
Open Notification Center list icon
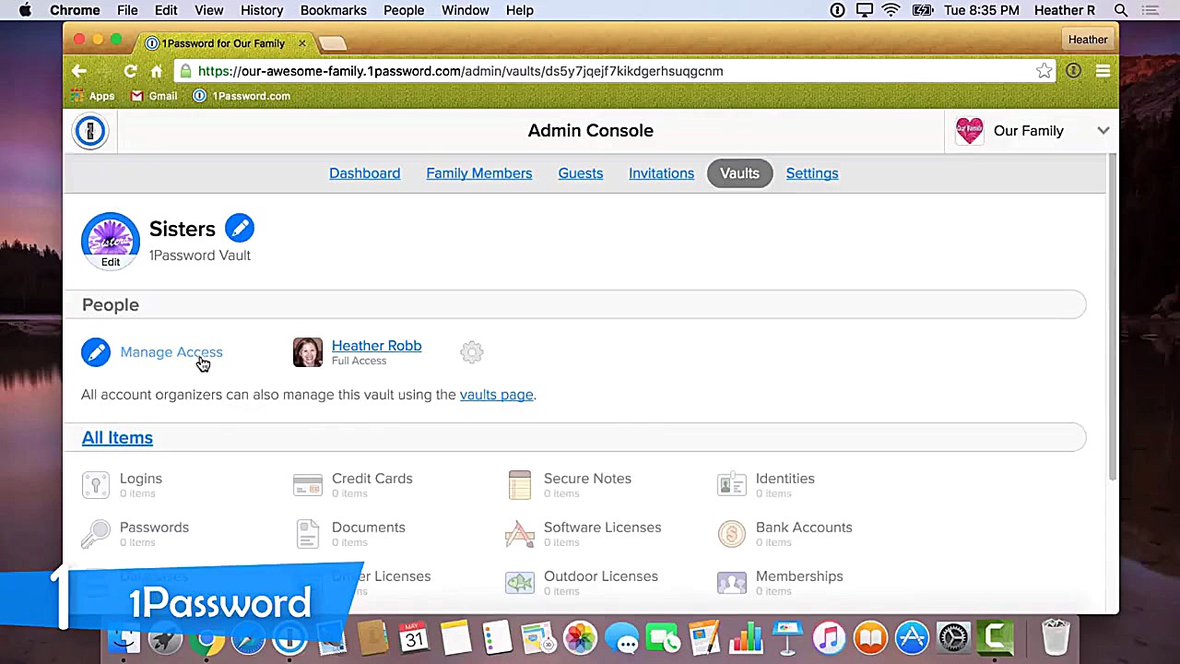point(1150,10)
